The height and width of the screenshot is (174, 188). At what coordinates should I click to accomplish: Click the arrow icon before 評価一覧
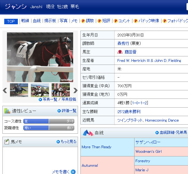[x=59, y=111]
